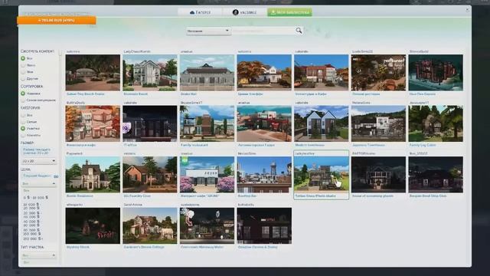
Task: Open the Rustic Residence lot thumbnail
Action: click(x=93, y=175)
